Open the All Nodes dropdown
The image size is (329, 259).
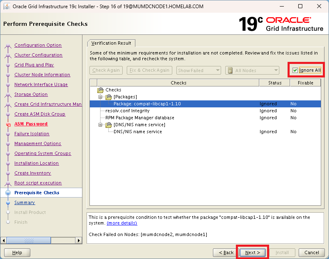(252, 70)
